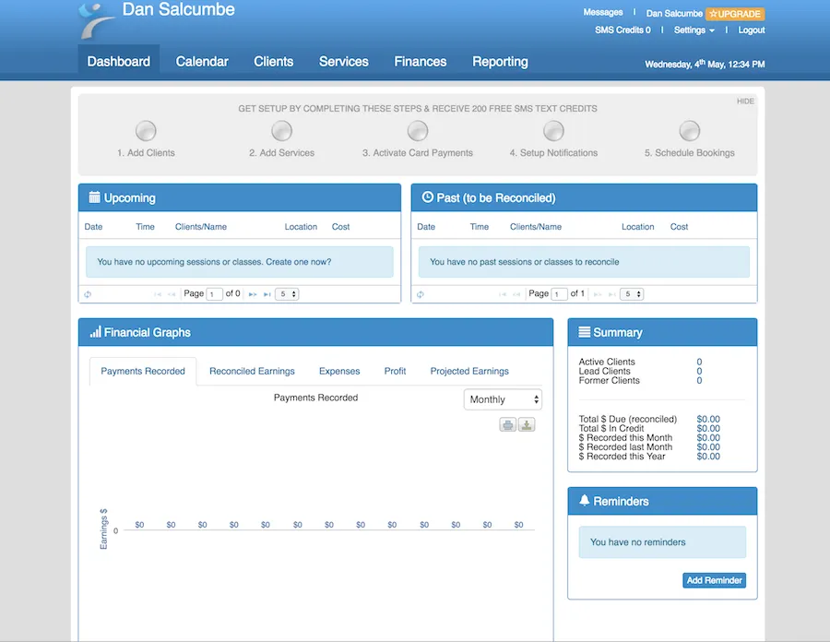Click the download chart icon

pos(526,424)
